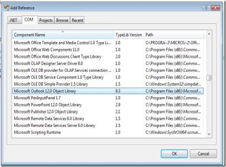Select Microsoft Remote Data Services 6.0 Library
This screenshot has height=167, width=226.
[108, 119]
